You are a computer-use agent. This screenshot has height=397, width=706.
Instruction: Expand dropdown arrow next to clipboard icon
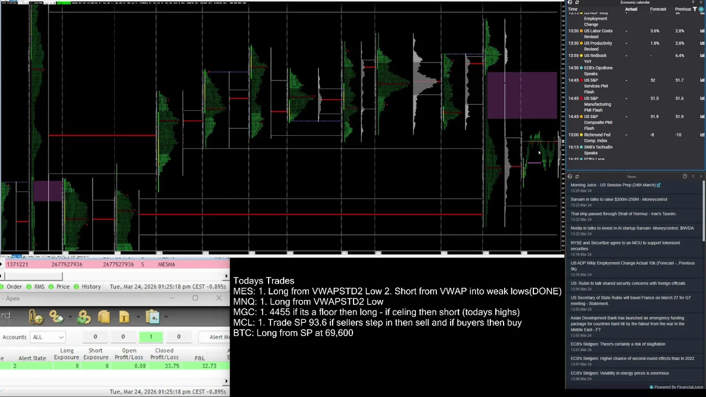click(x=165, y=318)
